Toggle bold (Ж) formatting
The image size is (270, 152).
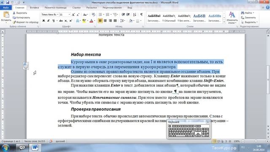(43, 21)
